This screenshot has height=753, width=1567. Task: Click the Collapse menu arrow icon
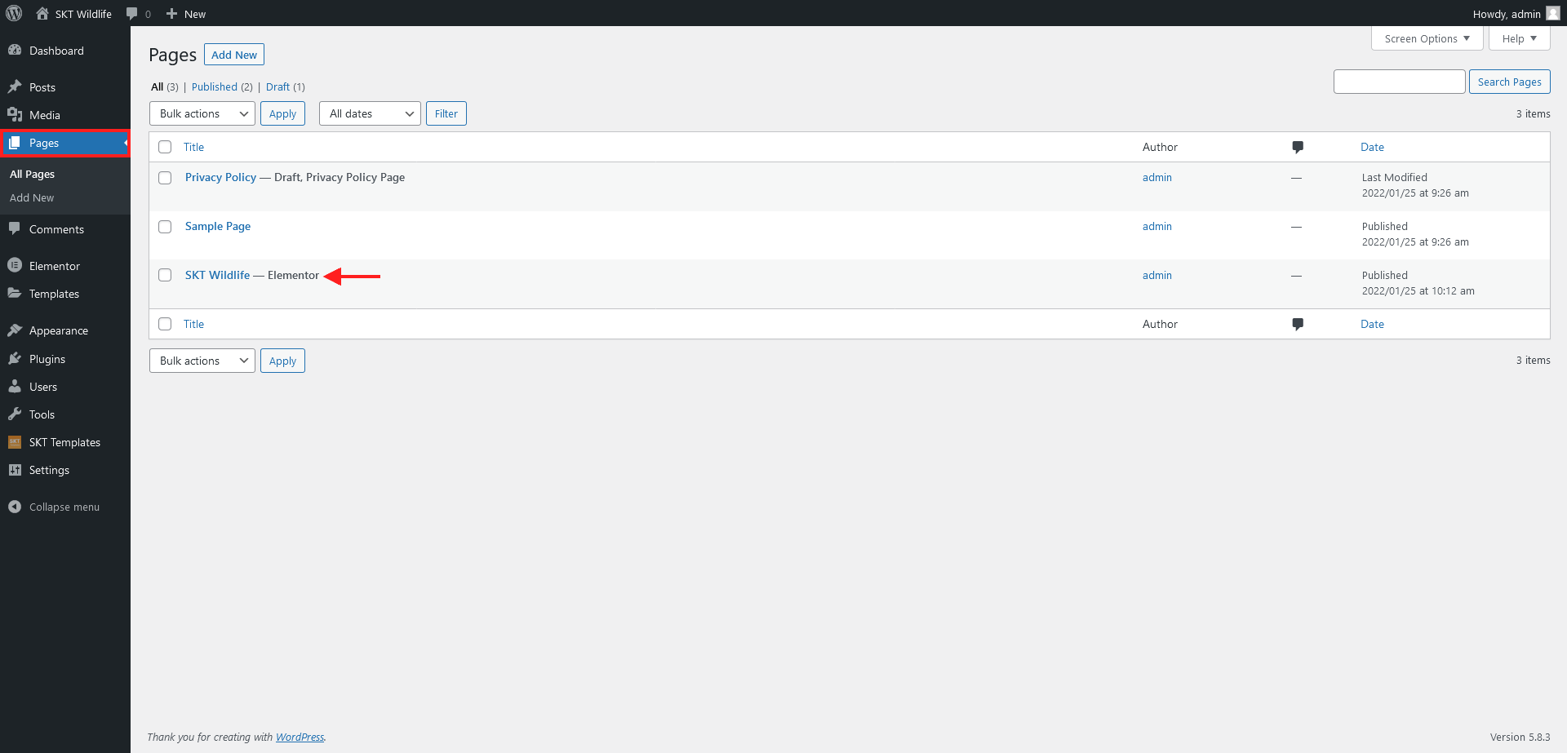point(15,507)
